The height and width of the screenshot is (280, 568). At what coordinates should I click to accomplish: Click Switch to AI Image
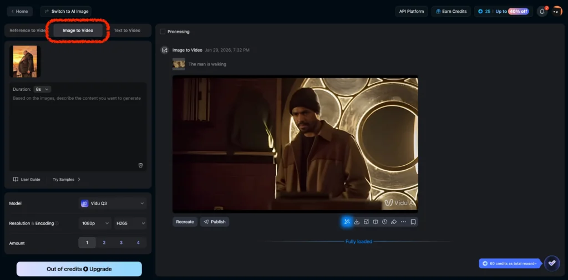coord(66,11)
